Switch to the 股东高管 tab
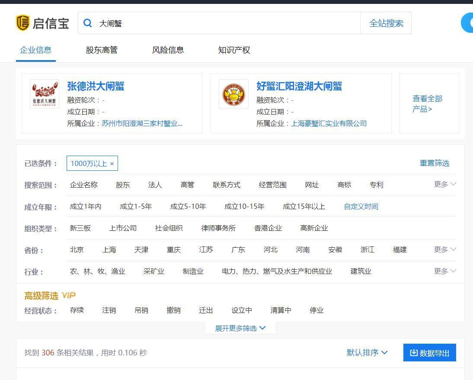Screen dimensions: 473x380 click(x=102, y=50)
